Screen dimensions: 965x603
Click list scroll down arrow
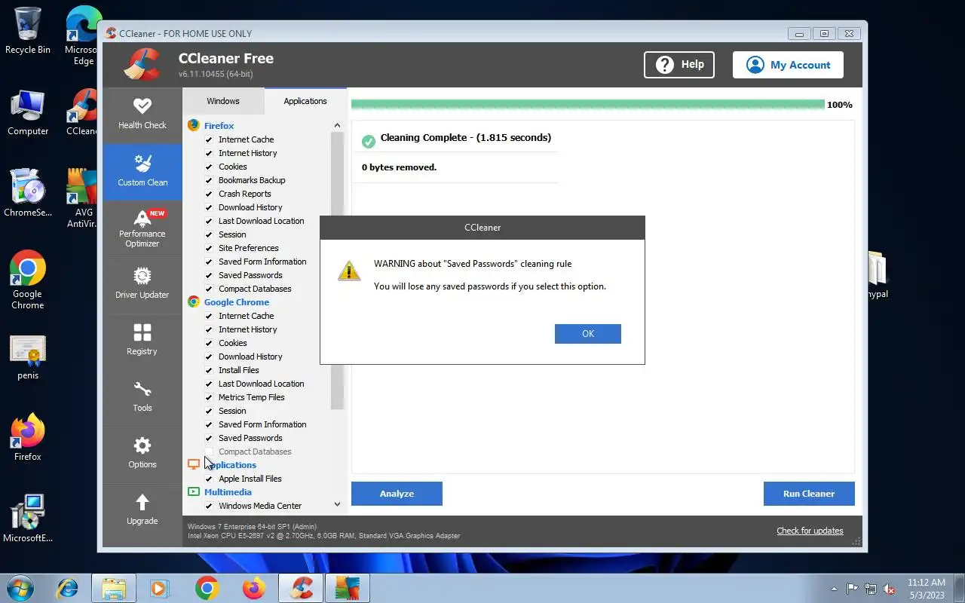click(x=337, y=504)
